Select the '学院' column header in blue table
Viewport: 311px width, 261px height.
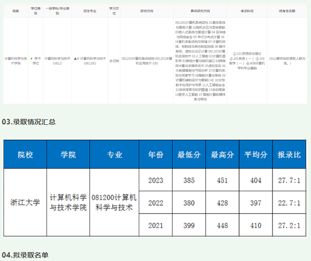(x=68, y=154)
